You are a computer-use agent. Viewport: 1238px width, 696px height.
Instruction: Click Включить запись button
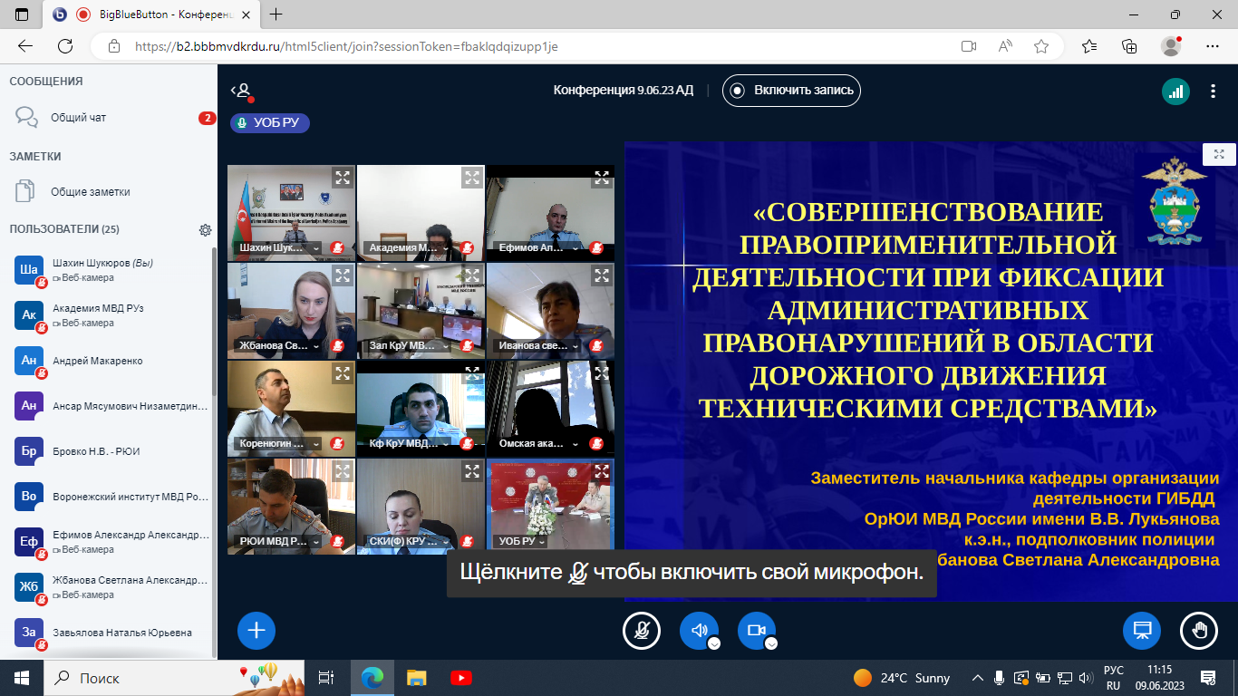(x=791, y=91)
